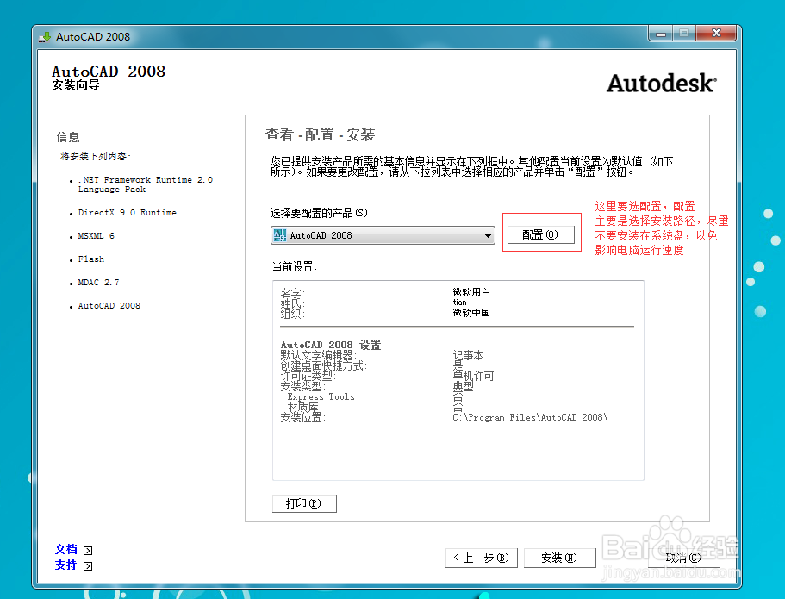The width and height of the screenshot is (785, 599).
Task: Click 'DirectX 9.0 Runtime' list entry
Action: pos(128,212)
